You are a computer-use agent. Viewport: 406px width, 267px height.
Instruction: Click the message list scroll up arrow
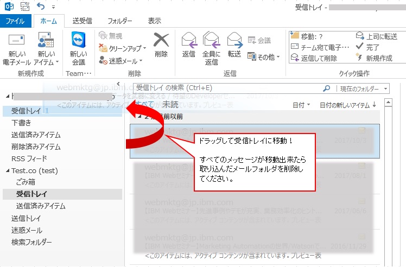[388, 103]
